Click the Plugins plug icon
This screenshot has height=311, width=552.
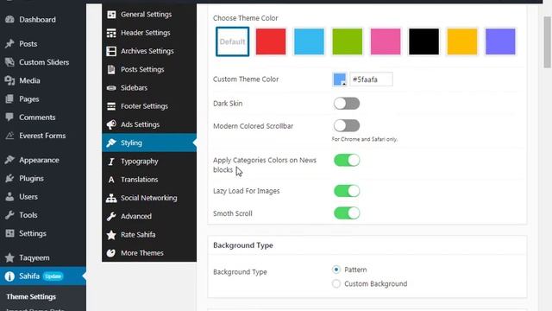coord(9,178)
